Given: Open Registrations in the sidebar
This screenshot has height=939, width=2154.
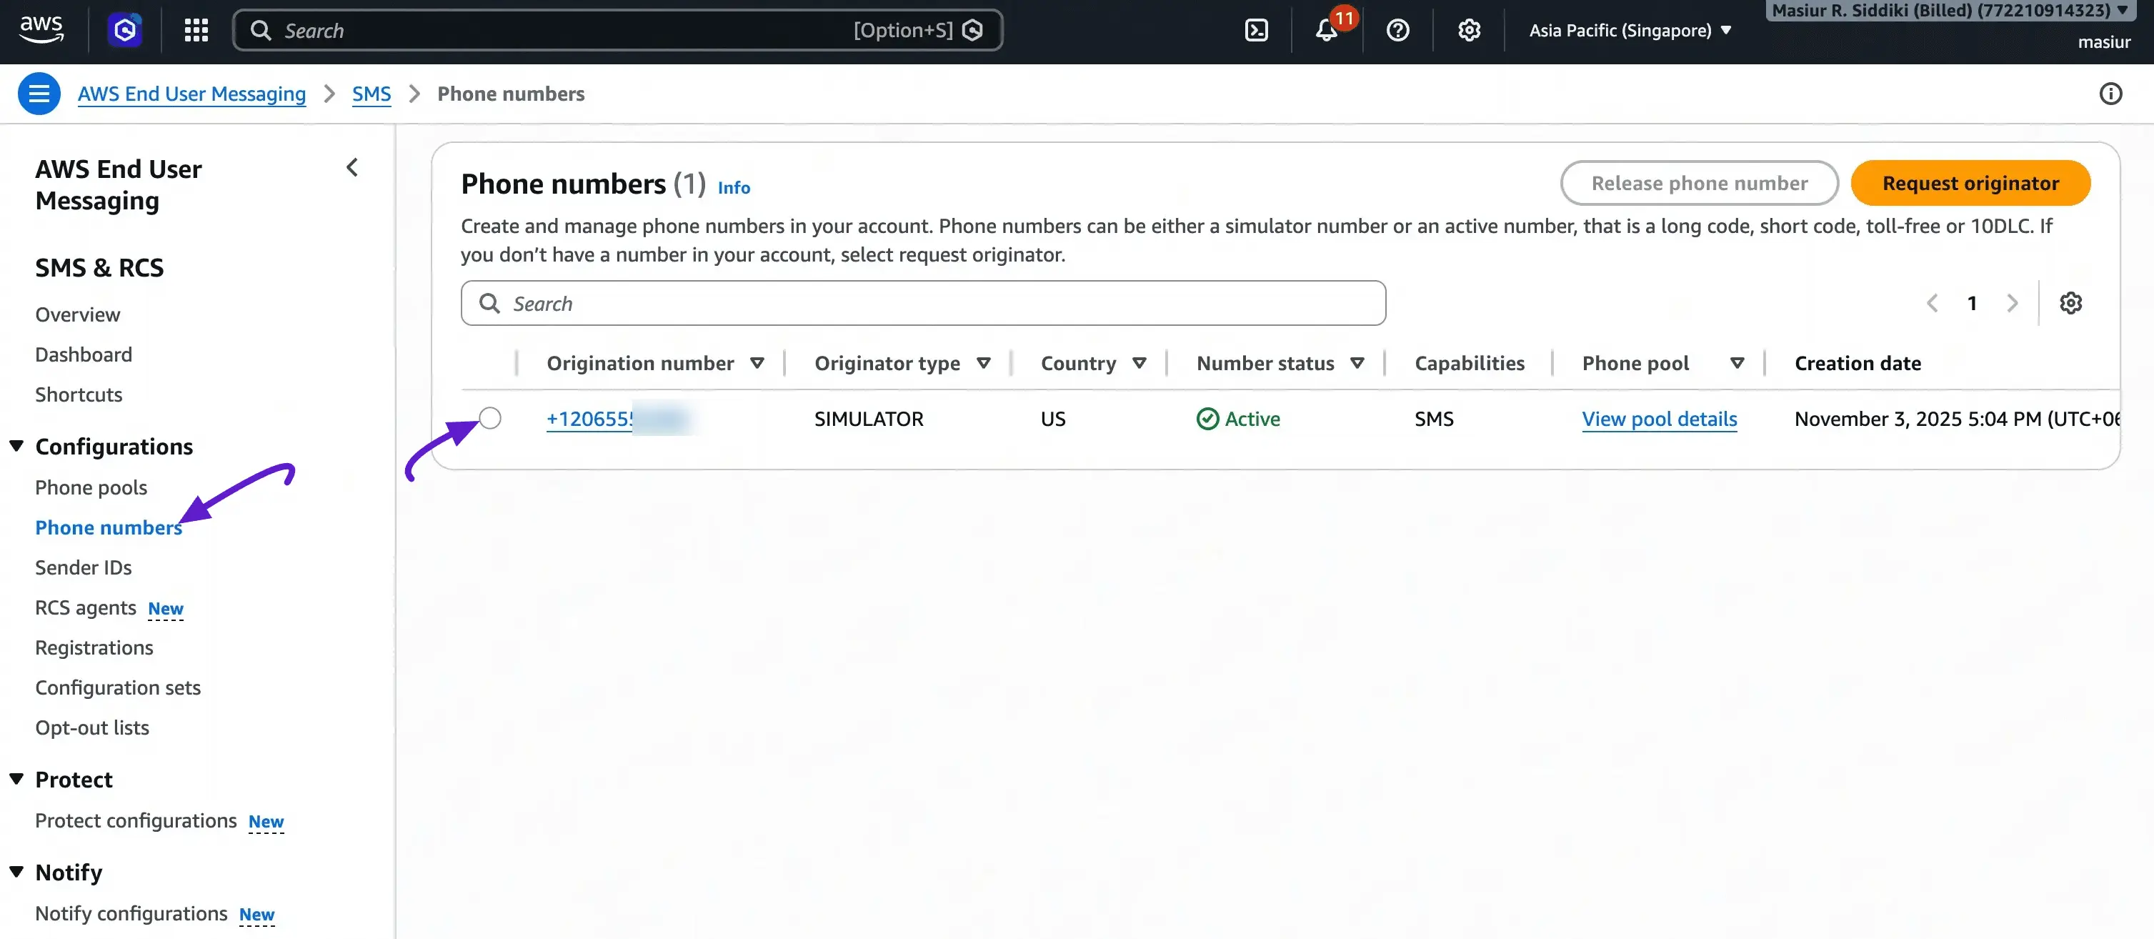Looking at the screenshot, I should (94, 648).
